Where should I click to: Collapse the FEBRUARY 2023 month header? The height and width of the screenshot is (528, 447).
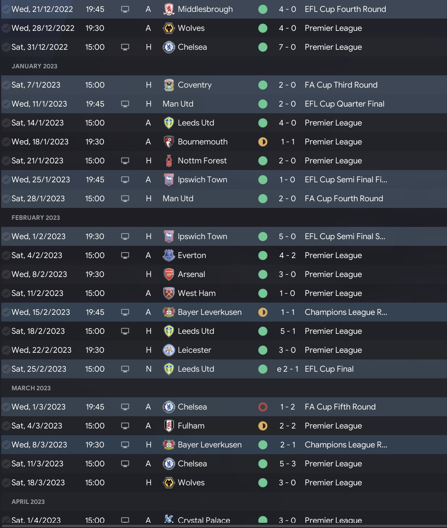click(x=36, y=218)
